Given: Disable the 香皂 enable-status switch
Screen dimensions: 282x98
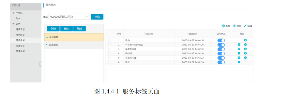Looking at the screenshot, I should point(221,40).
